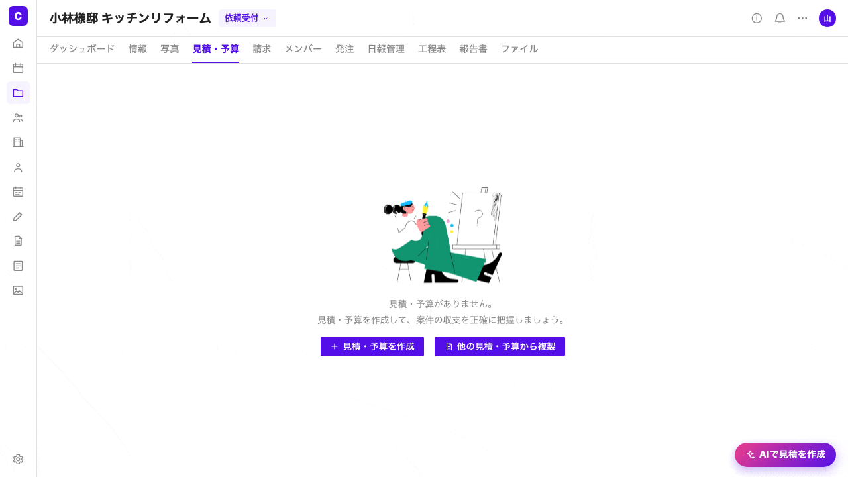Select the 見積・予算 tab
This screenshot has height=477, width=848.
click(216, 49)
